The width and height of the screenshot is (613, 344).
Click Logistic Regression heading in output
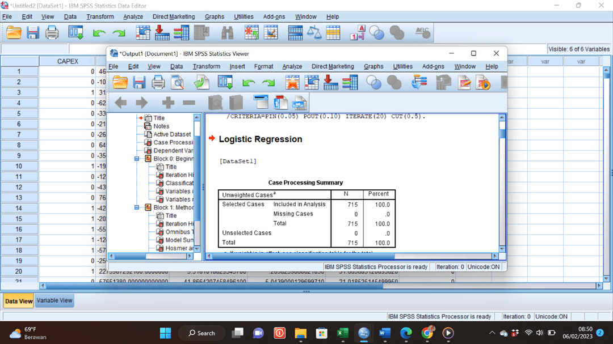coord(261,139)
